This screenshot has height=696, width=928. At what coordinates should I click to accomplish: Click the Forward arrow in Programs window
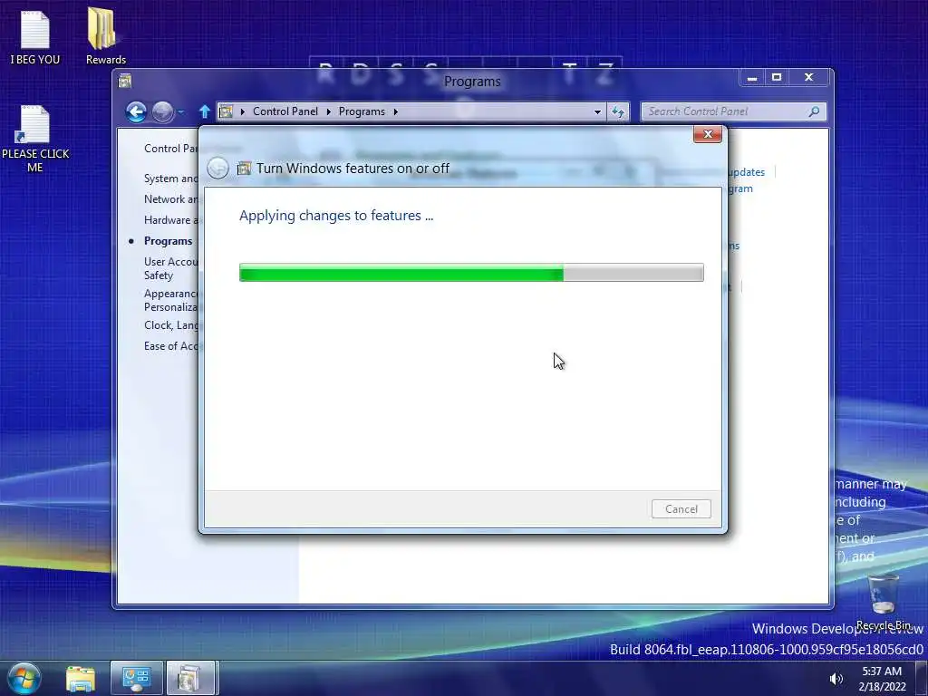[x=163, y=111]
